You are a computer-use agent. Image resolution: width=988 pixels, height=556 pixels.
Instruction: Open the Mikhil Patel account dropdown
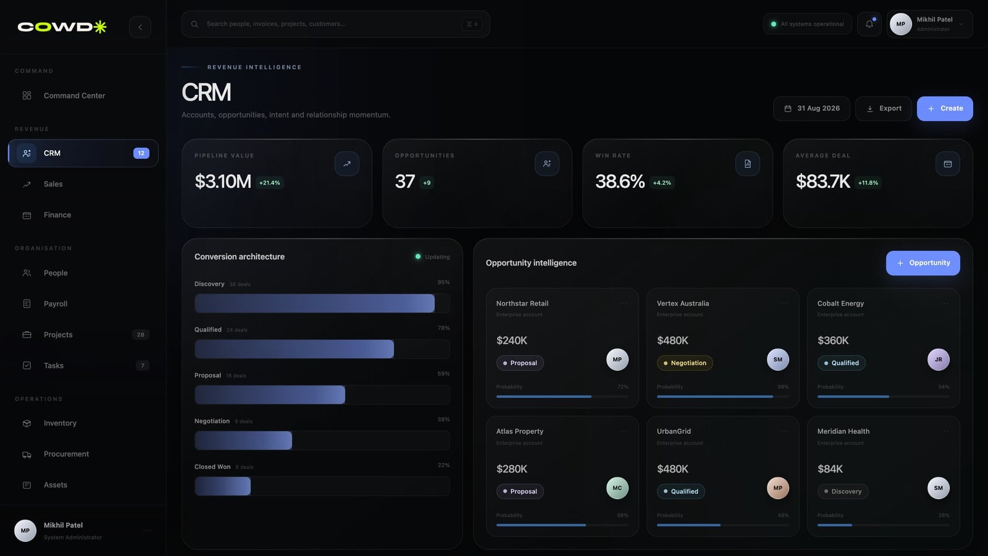(x=929, y=24)
